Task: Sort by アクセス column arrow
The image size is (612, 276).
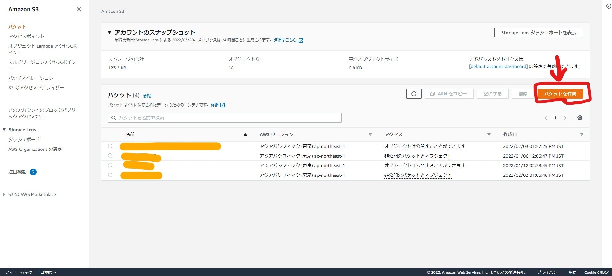Action: (489, 134)
